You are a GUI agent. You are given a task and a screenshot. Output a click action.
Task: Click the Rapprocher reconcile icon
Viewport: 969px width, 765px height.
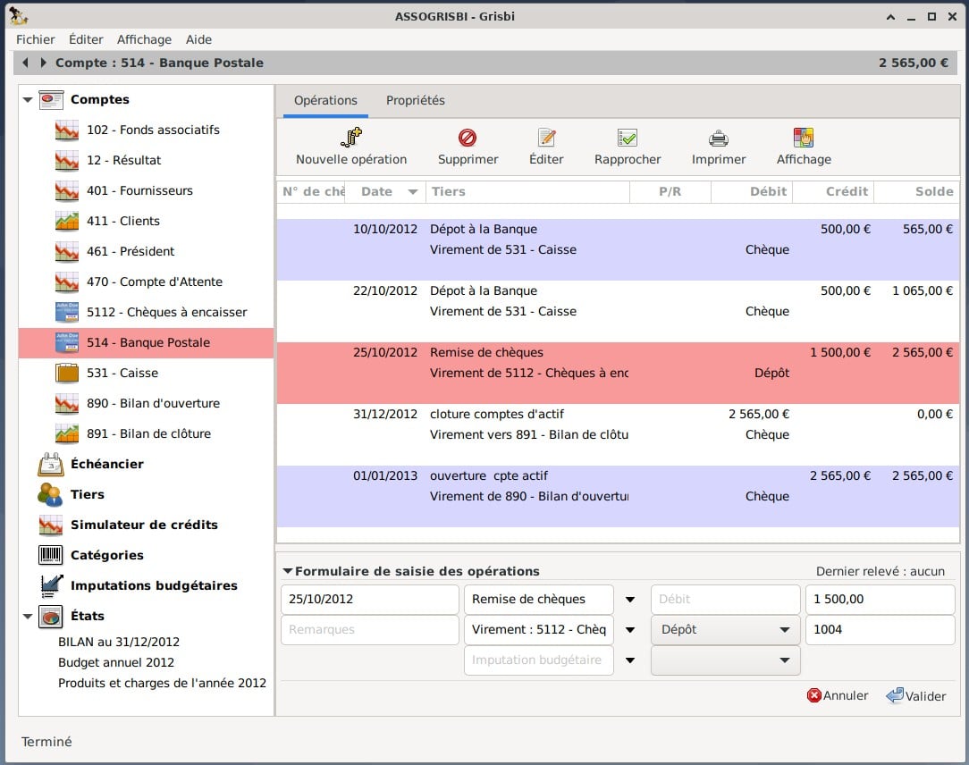628,138
